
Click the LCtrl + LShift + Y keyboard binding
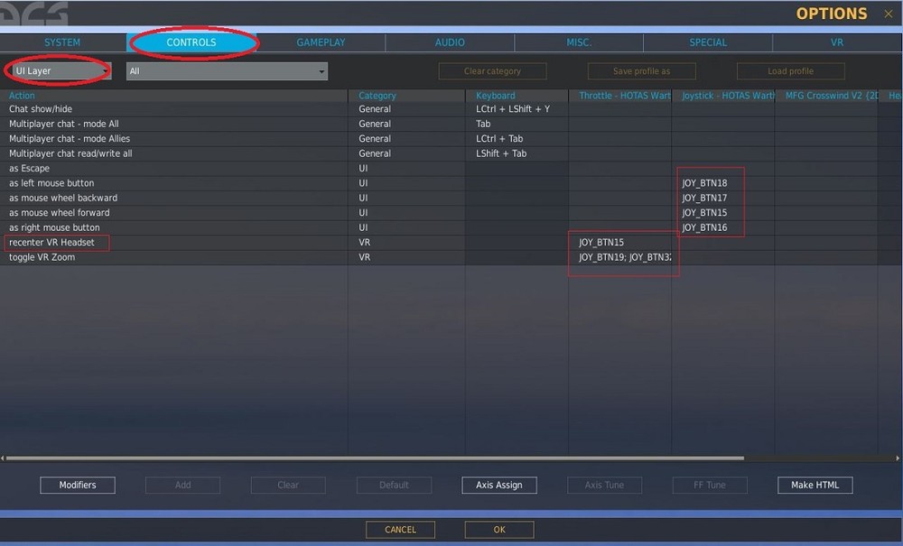coord(517,108)
